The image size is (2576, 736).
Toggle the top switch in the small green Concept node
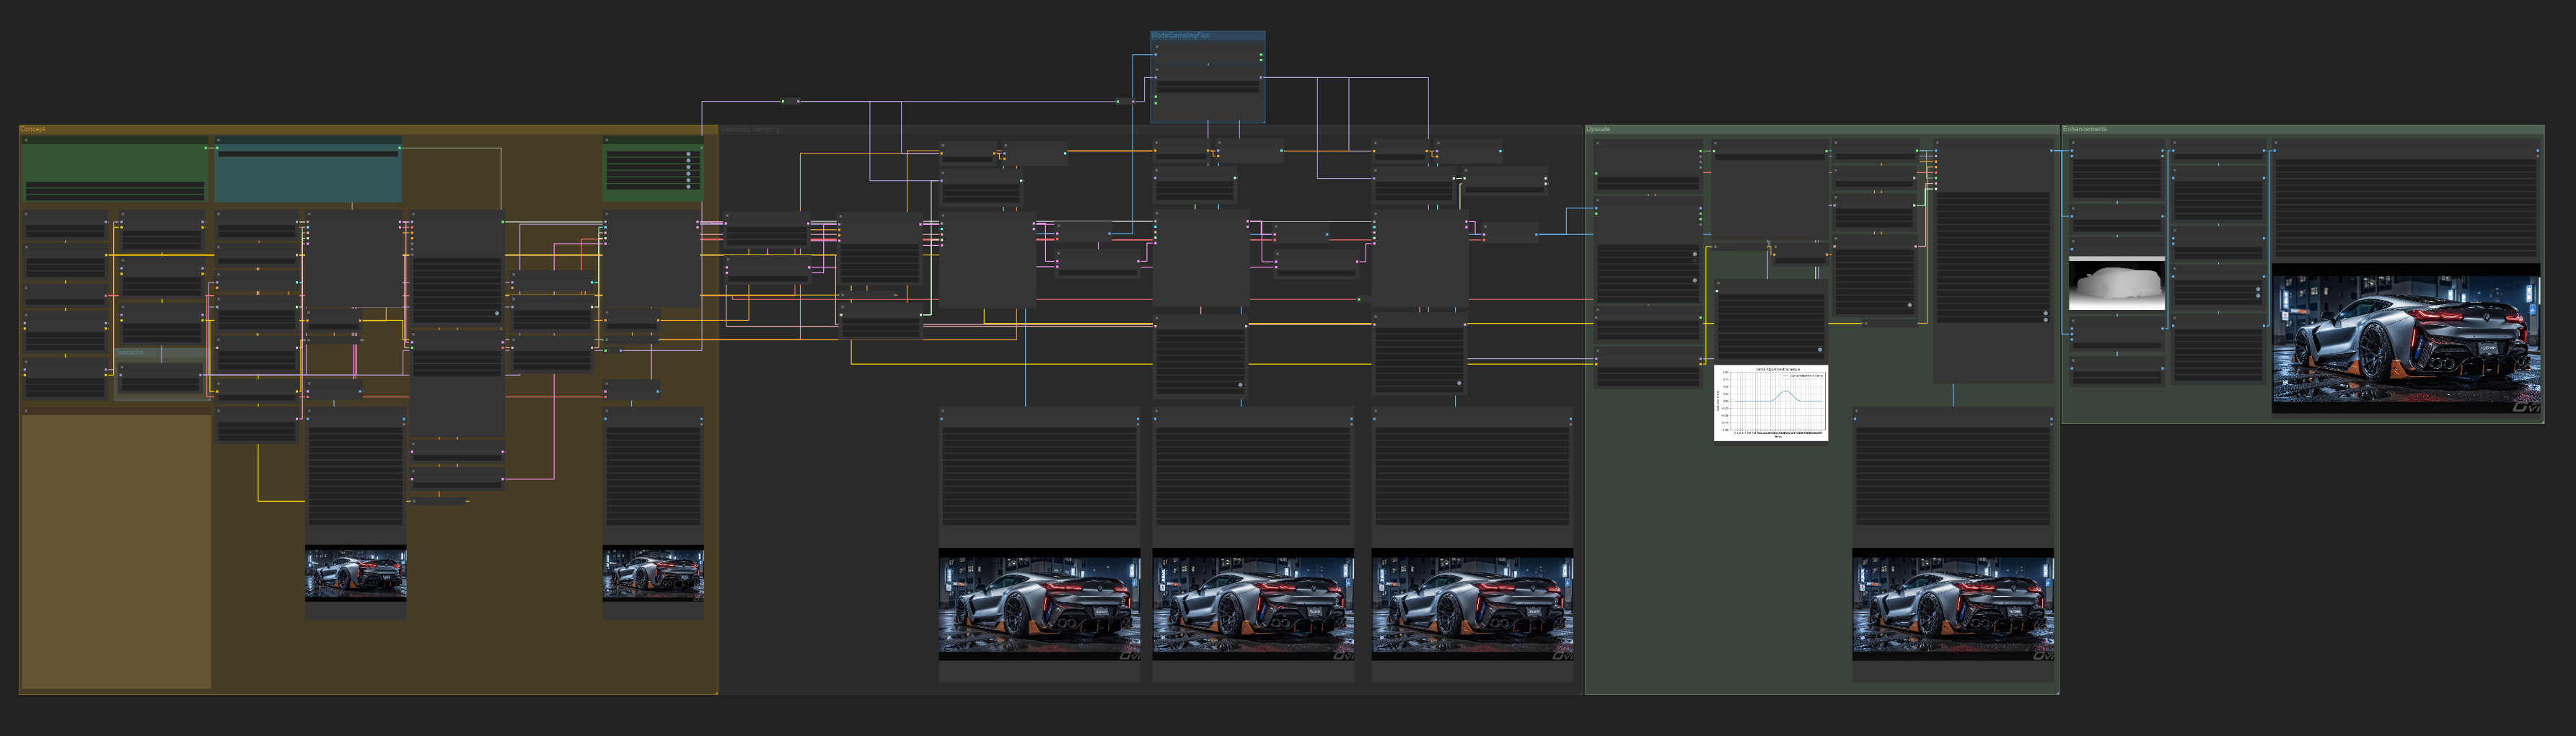(688, 155)
